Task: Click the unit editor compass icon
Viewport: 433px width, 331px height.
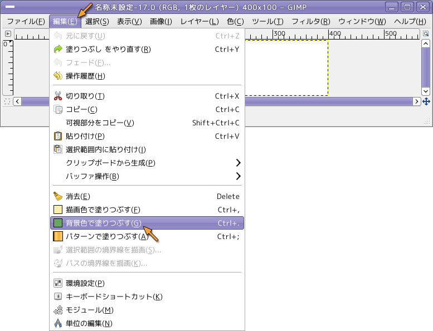Action: coord(58,323)
